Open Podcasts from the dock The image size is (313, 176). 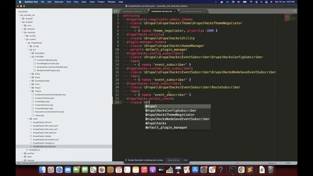(153, 170)
